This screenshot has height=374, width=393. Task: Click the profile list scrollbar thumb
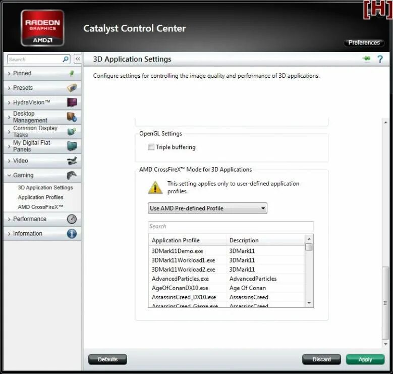(309, 247)
